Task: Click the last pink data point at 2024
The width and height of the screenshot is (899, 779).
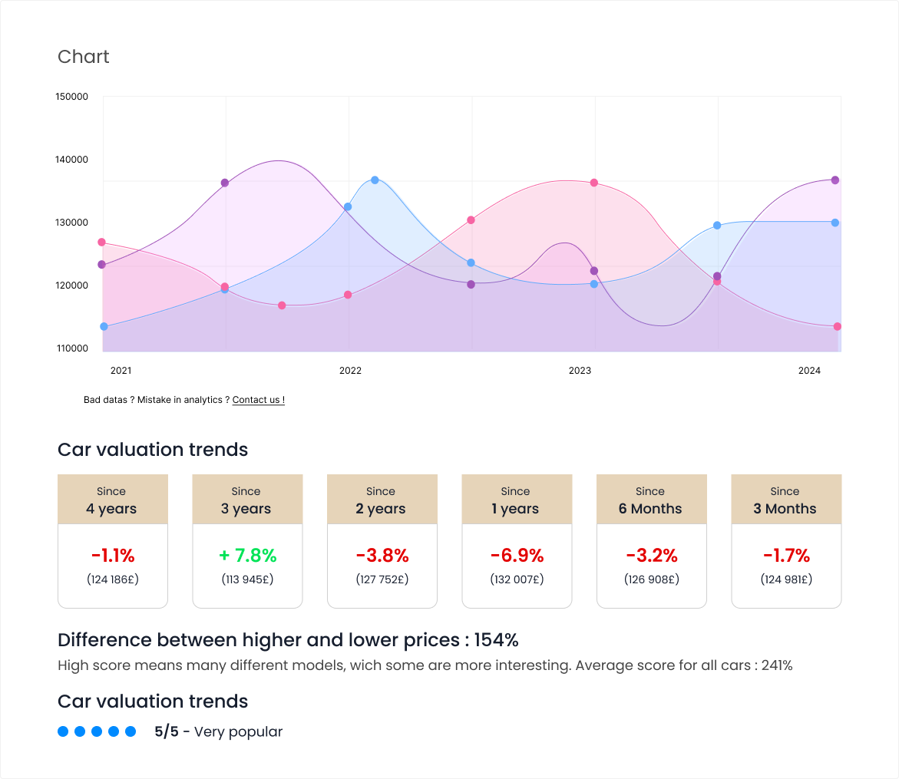Action: (837, 326)
